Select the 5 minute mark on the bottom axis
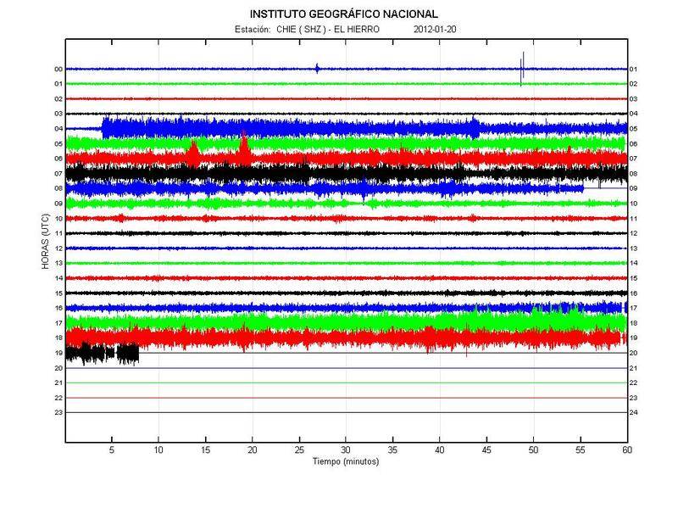Viewport: 678px width, 508px height. (x=111, y=442)
